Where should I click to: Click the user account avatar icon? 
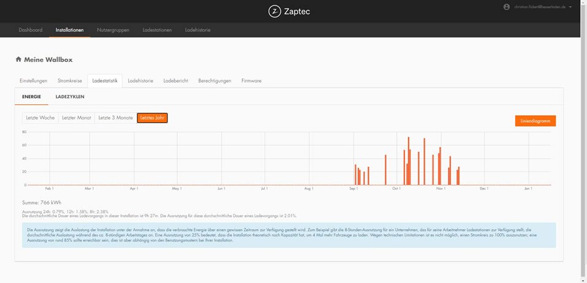506,7
